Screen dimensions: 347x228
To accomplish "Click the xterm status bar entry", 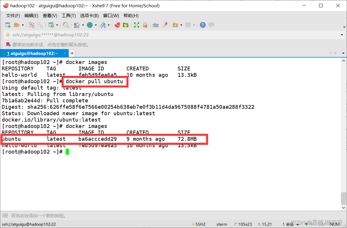I will coord(221,224).
